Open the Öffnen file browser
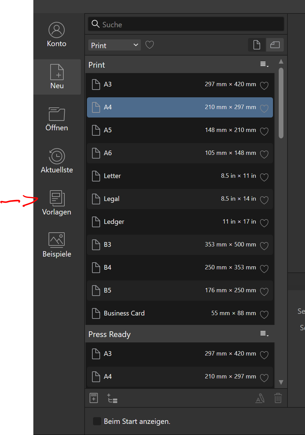 56,119
